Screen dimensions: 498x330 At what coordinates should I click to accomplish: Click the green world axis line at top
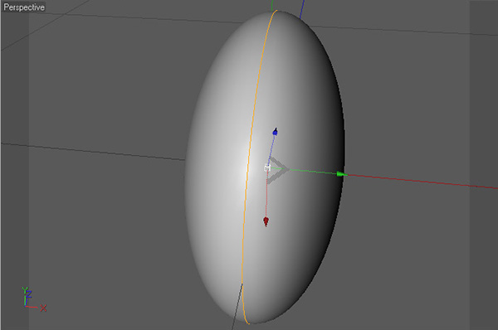(x=272, y=5)
